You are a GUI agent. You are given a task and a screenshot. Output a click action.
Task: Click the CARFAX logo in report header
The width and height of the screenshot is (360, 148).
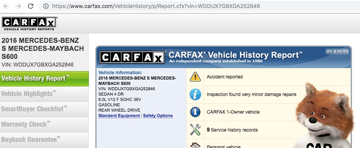132,57
